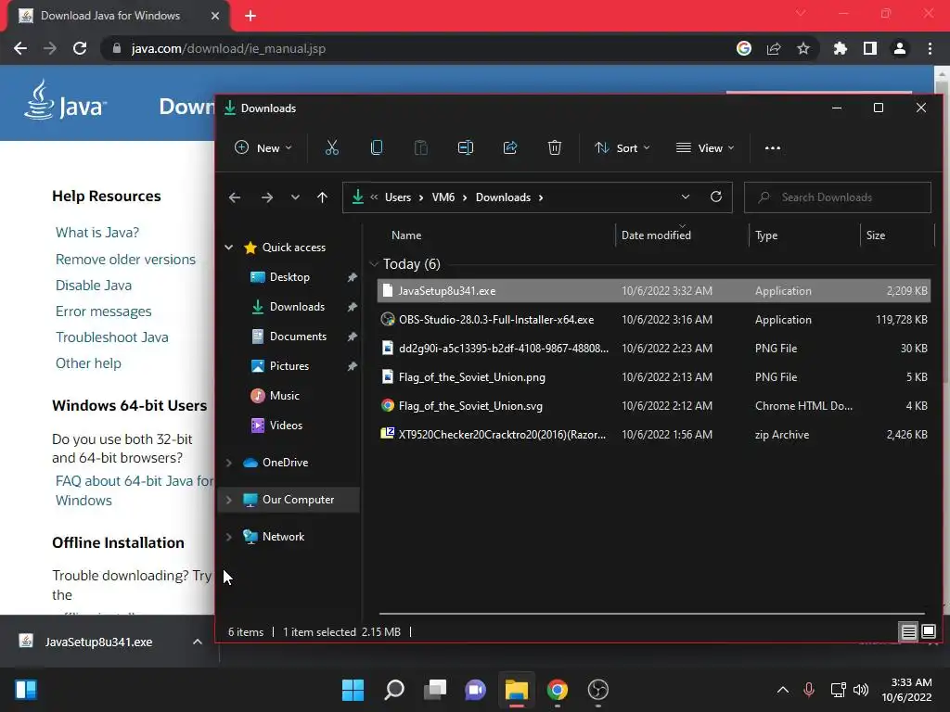Image resolution: width=950 pixels, height=712 pixels.
Task: Go back in File Explorer navigation
Action: (235, 197)
